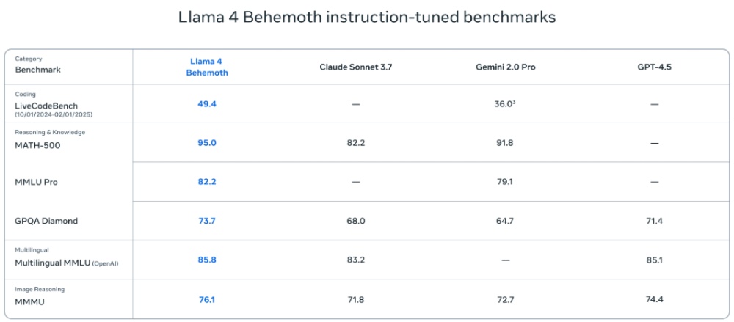Image resolution: width=734 pixels, height=322 pixels.
Task: Click the 36.0 Gemini LiveCodeBench value
Action: coord(505,104)
